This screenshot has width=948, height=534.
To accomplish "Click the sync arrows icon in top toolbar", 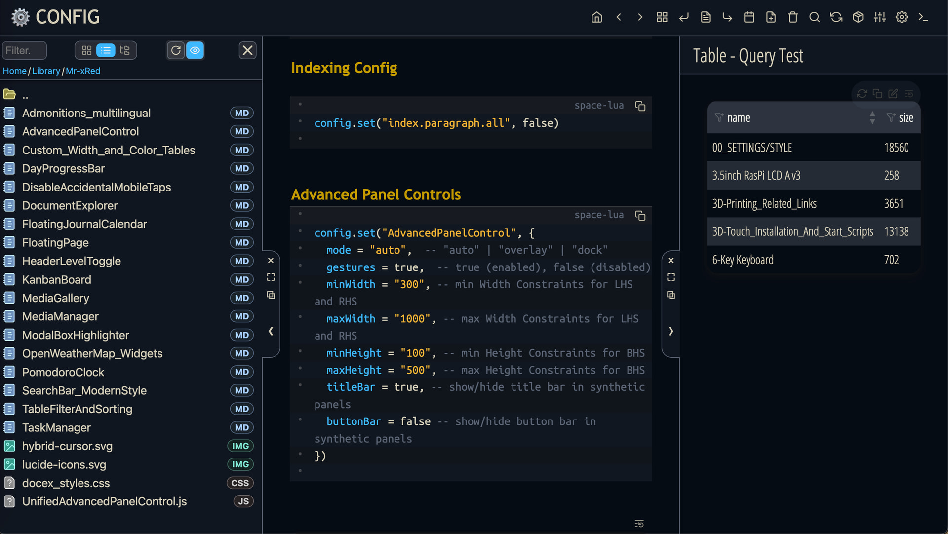I will [x=836, y=17].
